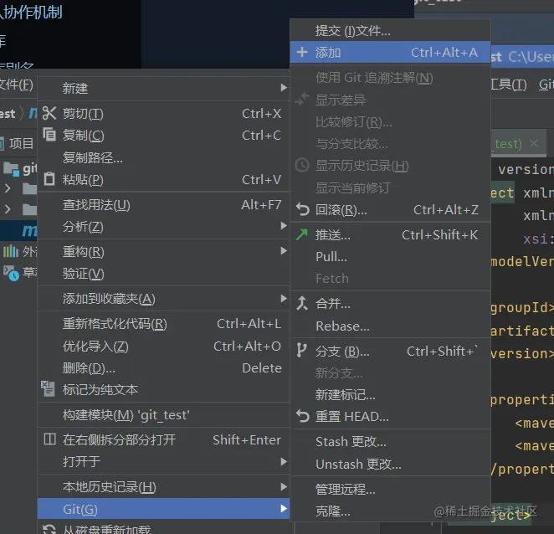Choose 显示当前修订 in the Git submenu
The height and width of the screenshot is (534, 554).
click(390, 187)
